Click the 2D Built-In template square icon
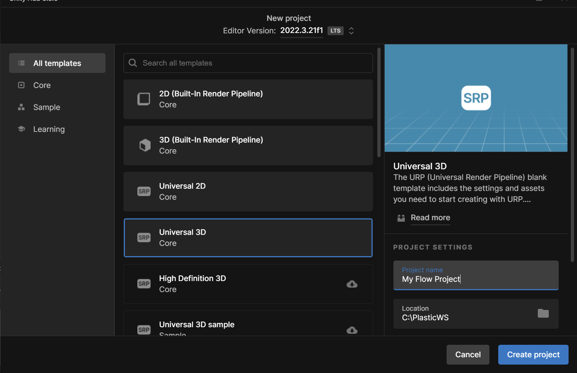The width and height of the screenshot is (577, 373). point(144,99)
